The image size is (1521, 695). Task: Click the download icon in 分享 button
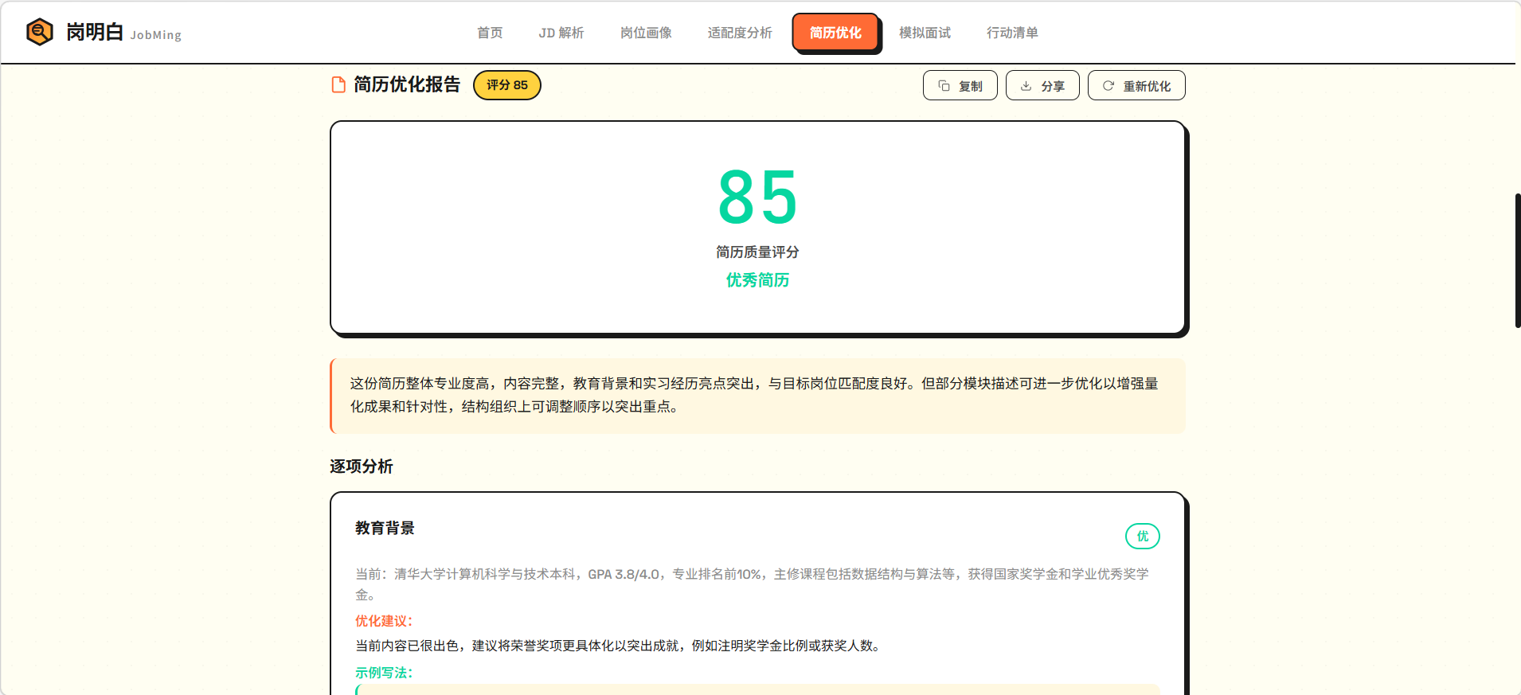1026,86
